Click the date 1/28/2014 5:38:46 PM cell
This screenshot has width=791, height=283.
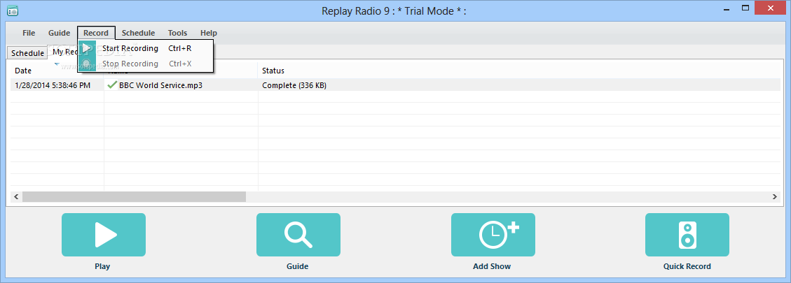[x=53, y=85]
